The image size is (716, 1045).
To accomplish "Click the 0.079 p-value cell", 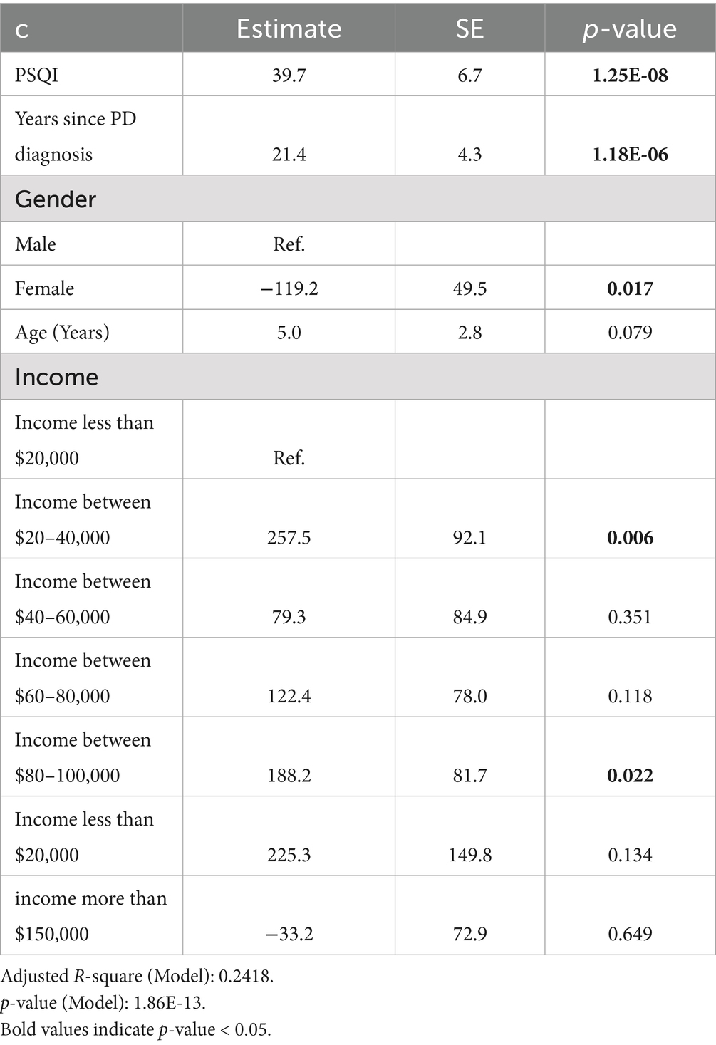I will pos(630,332).
